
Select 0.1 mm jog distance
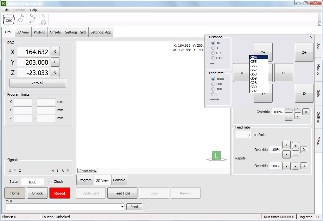[x=213, y=53]
